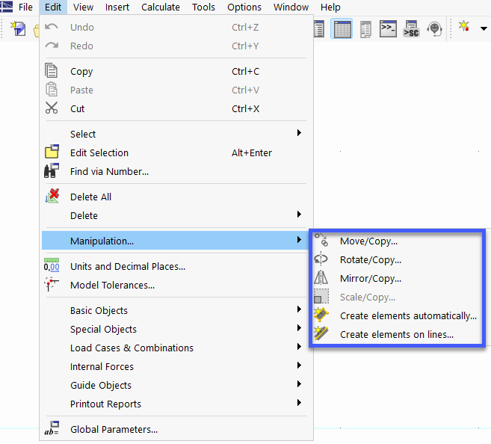The width and height of the screenshot is (491, 444).
Task: Open the Window menu
Action: tap(291, 7)
